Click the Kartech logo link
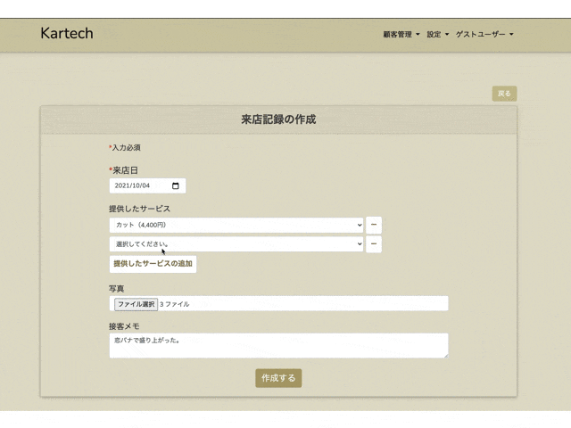571x428 pixels. tap(67, 34)
